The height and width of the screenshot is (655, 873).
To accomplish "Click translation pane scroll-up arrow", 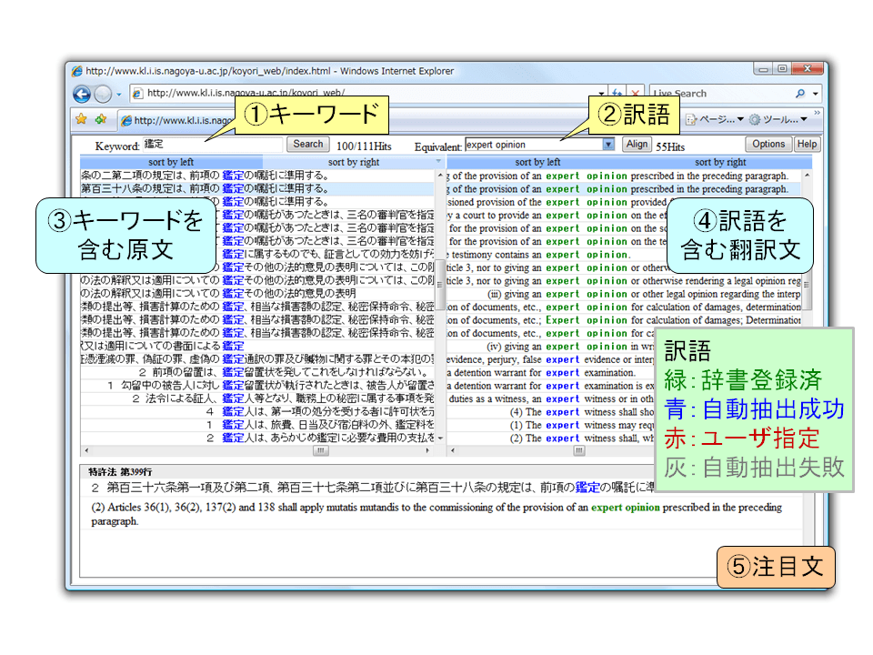I will tap(807, 175).
